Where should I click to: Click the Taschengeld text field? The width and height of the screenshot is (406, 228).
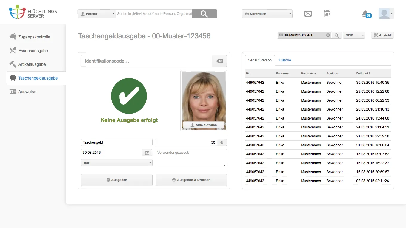click(117, 142)
